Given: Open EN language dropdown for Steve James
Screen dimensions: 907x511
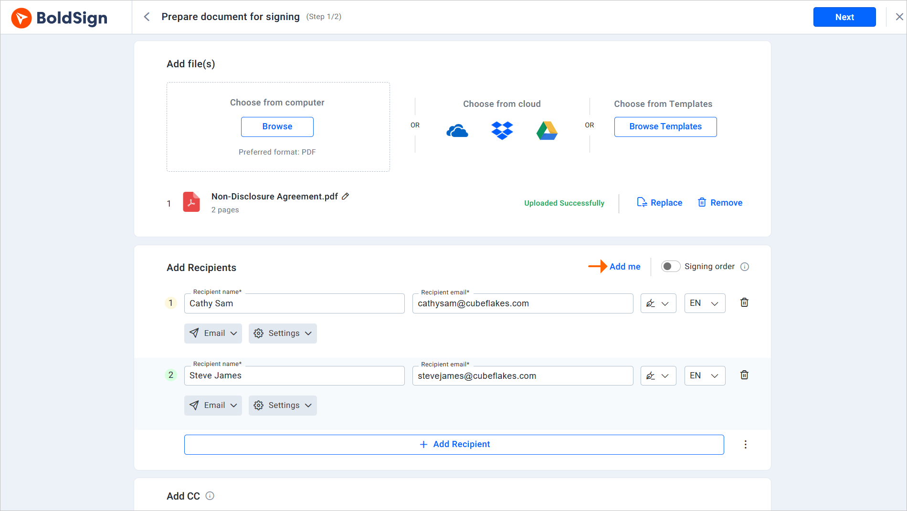Looking at the screenshot, I should click(705, 376).
